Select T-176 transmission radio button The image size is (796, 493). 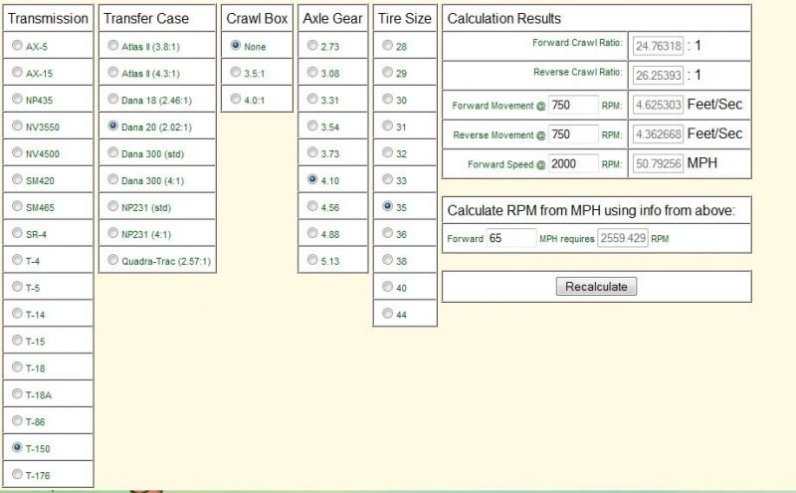pyautogui.click(x=17, y=474)
